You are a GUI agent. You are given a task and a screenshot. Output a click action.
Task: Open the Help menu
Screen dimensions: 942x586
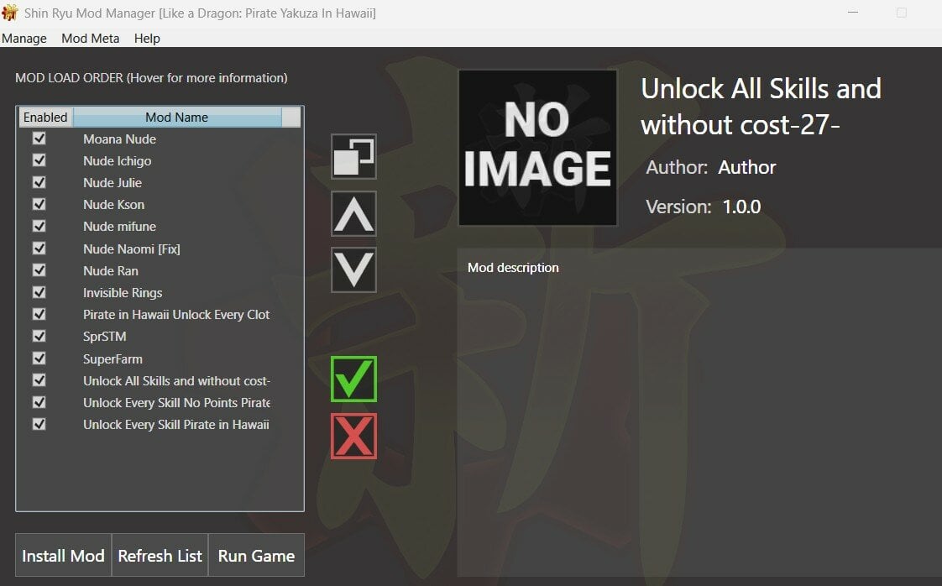(x=147, y=39)
